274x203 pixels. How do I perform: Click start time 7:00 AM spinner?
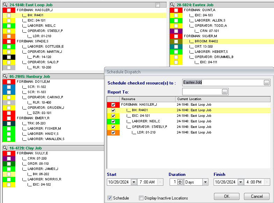(x=160, y=182)
